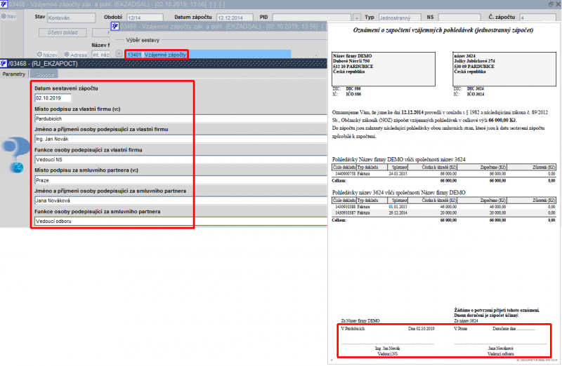
Task: Click the main window app icon in title bar
Action: [x=4, y=4]
